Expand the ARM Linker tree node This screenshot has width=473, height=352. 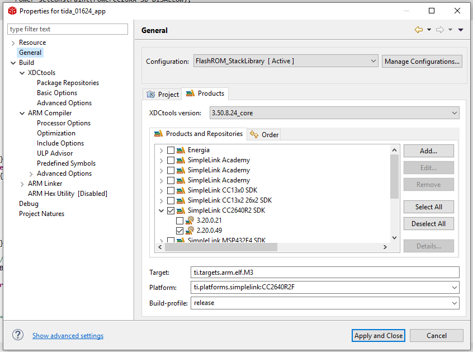tap(22, 184)
